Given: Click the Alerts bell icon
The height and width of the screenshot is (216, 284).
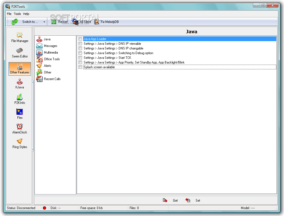Looking at the screenshot, I should click(39, 66).
